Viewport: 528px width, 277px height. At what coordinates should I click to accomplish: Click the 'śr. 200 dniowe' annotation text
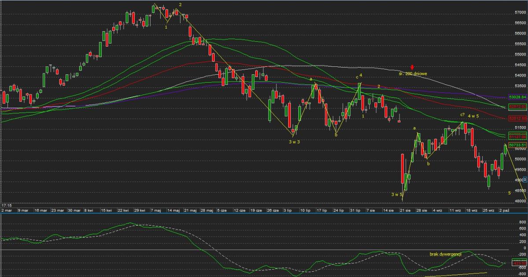[413, 74]
